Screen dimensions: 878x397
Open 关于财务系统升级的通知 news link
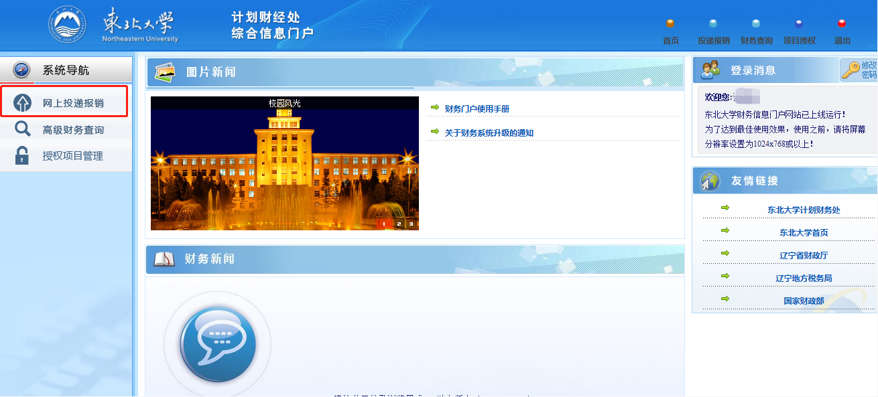[x=489, y=133]
